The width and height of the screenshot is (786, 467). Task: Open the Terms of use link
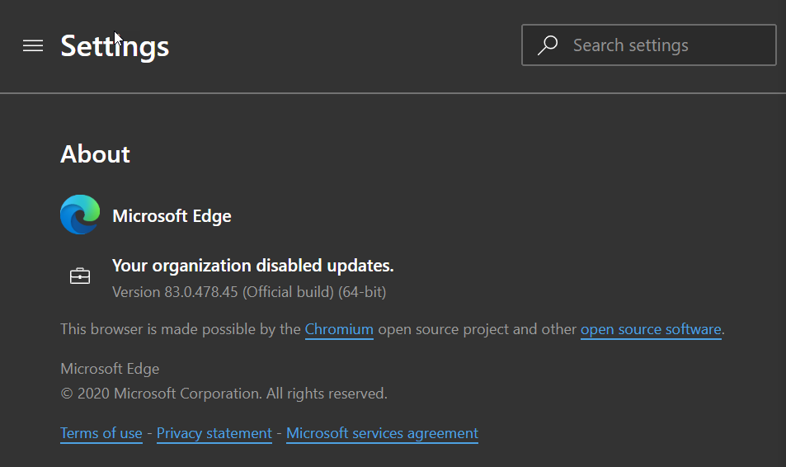(x=101, y=433)
